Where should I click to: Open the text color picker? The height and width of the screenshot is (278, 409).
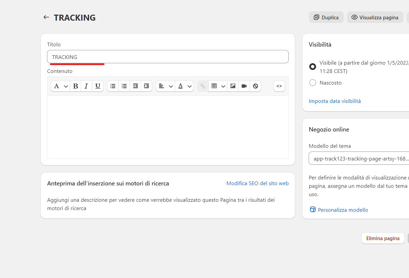click(184, 86)
